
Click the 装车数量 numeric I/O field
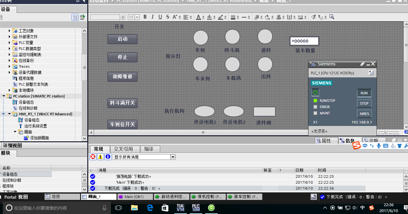[x=304, y=41]
